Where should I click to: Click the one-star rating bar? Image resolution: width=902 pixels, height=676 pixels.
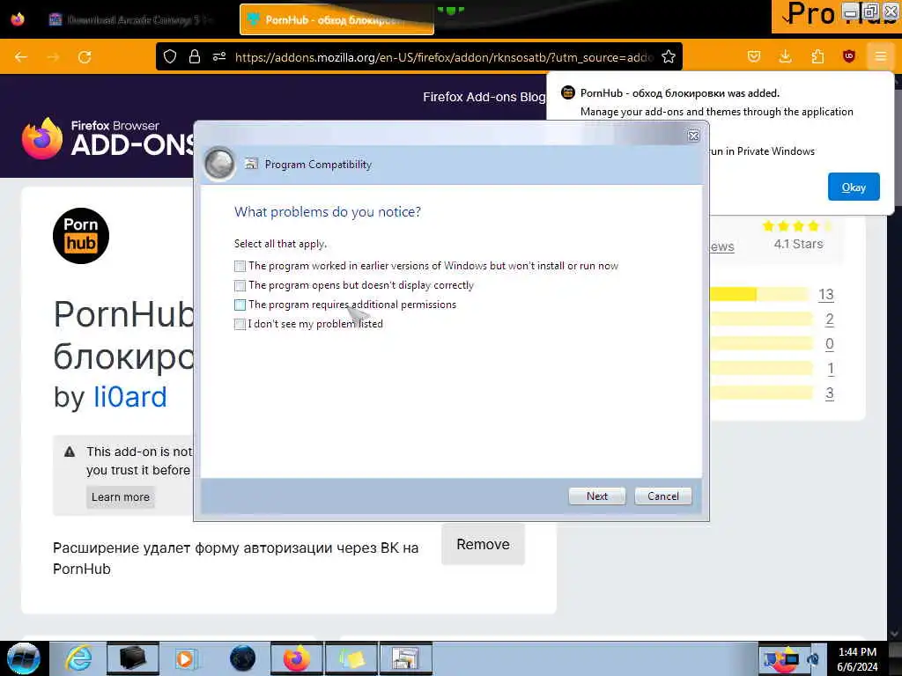tap(762, 393)
